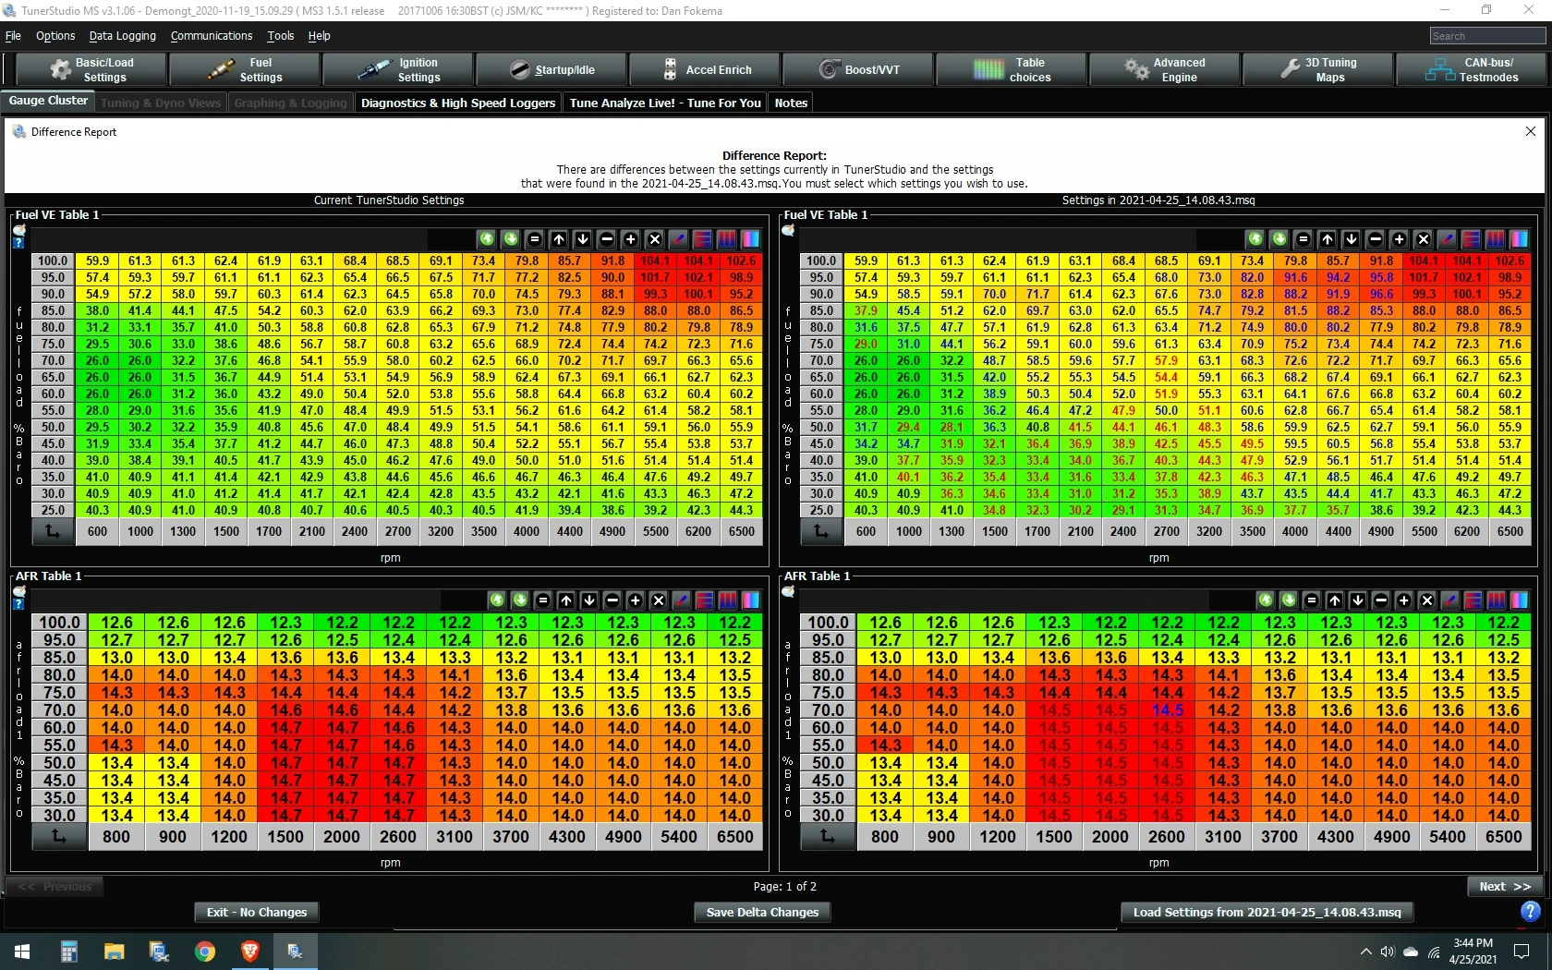
Task: Open Startup/Idle dropdown
Action: (552, 70)
